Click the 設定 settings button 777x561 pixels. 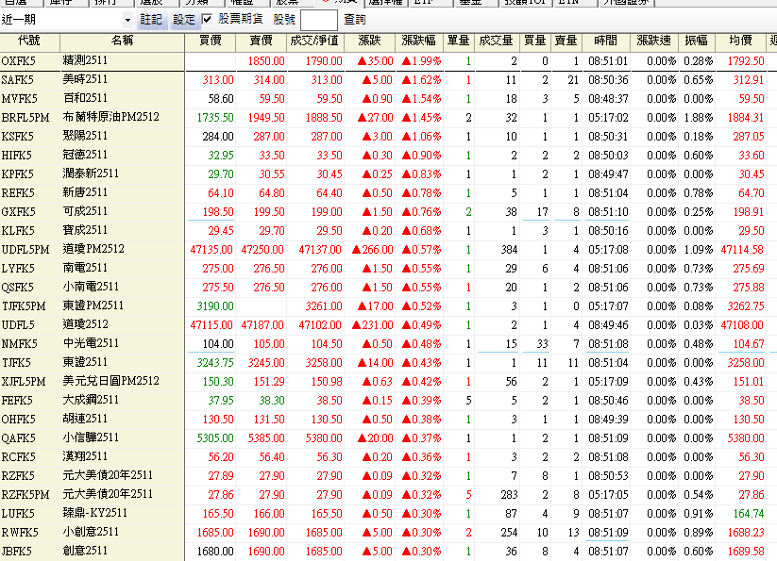click(183, 20)
